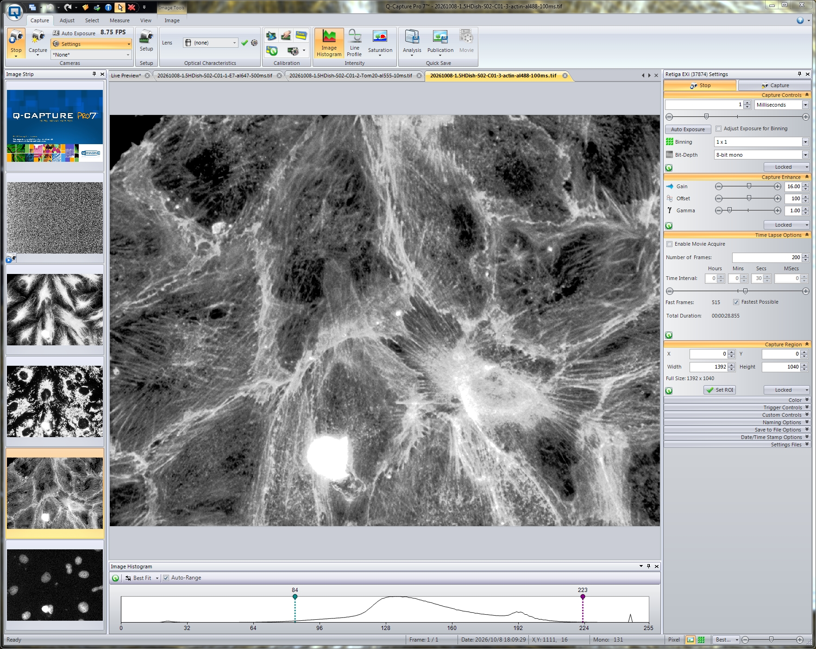Click the Capture button in settings panel
The height and width of the screenshot is (649, 816).
pos(774,85)
